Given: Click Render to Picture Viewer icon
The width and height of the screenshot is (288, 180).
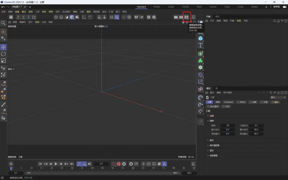Looking at the screenshot, I should click(181, 17).
